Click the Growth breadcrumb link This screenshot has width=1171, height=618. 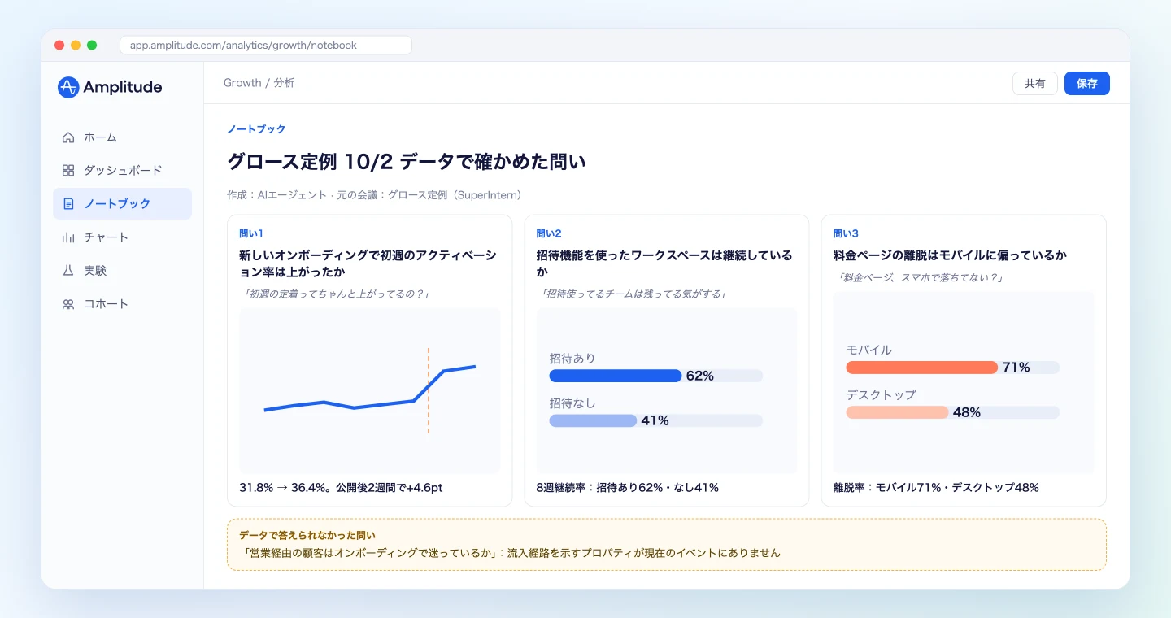tap(242, 83)
